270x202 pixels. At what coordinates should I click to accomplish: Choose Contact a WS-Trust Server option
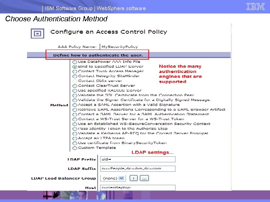[x=75, y=119]
